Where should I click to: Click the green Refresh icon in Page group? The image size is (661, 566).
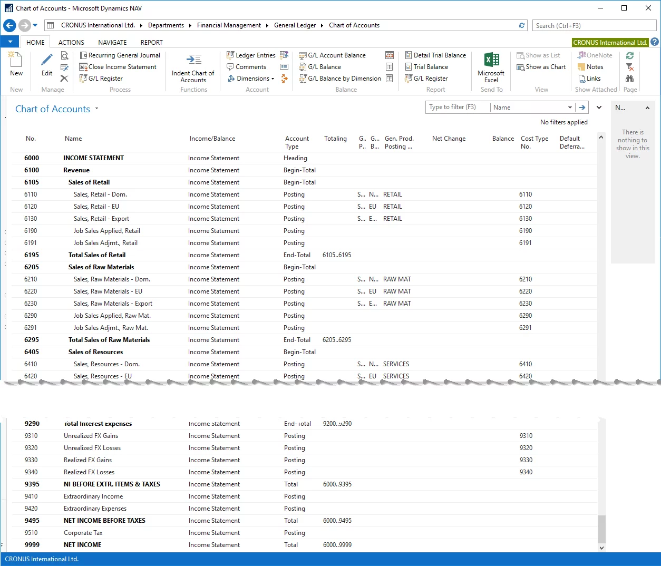click(x=629, y=55)
